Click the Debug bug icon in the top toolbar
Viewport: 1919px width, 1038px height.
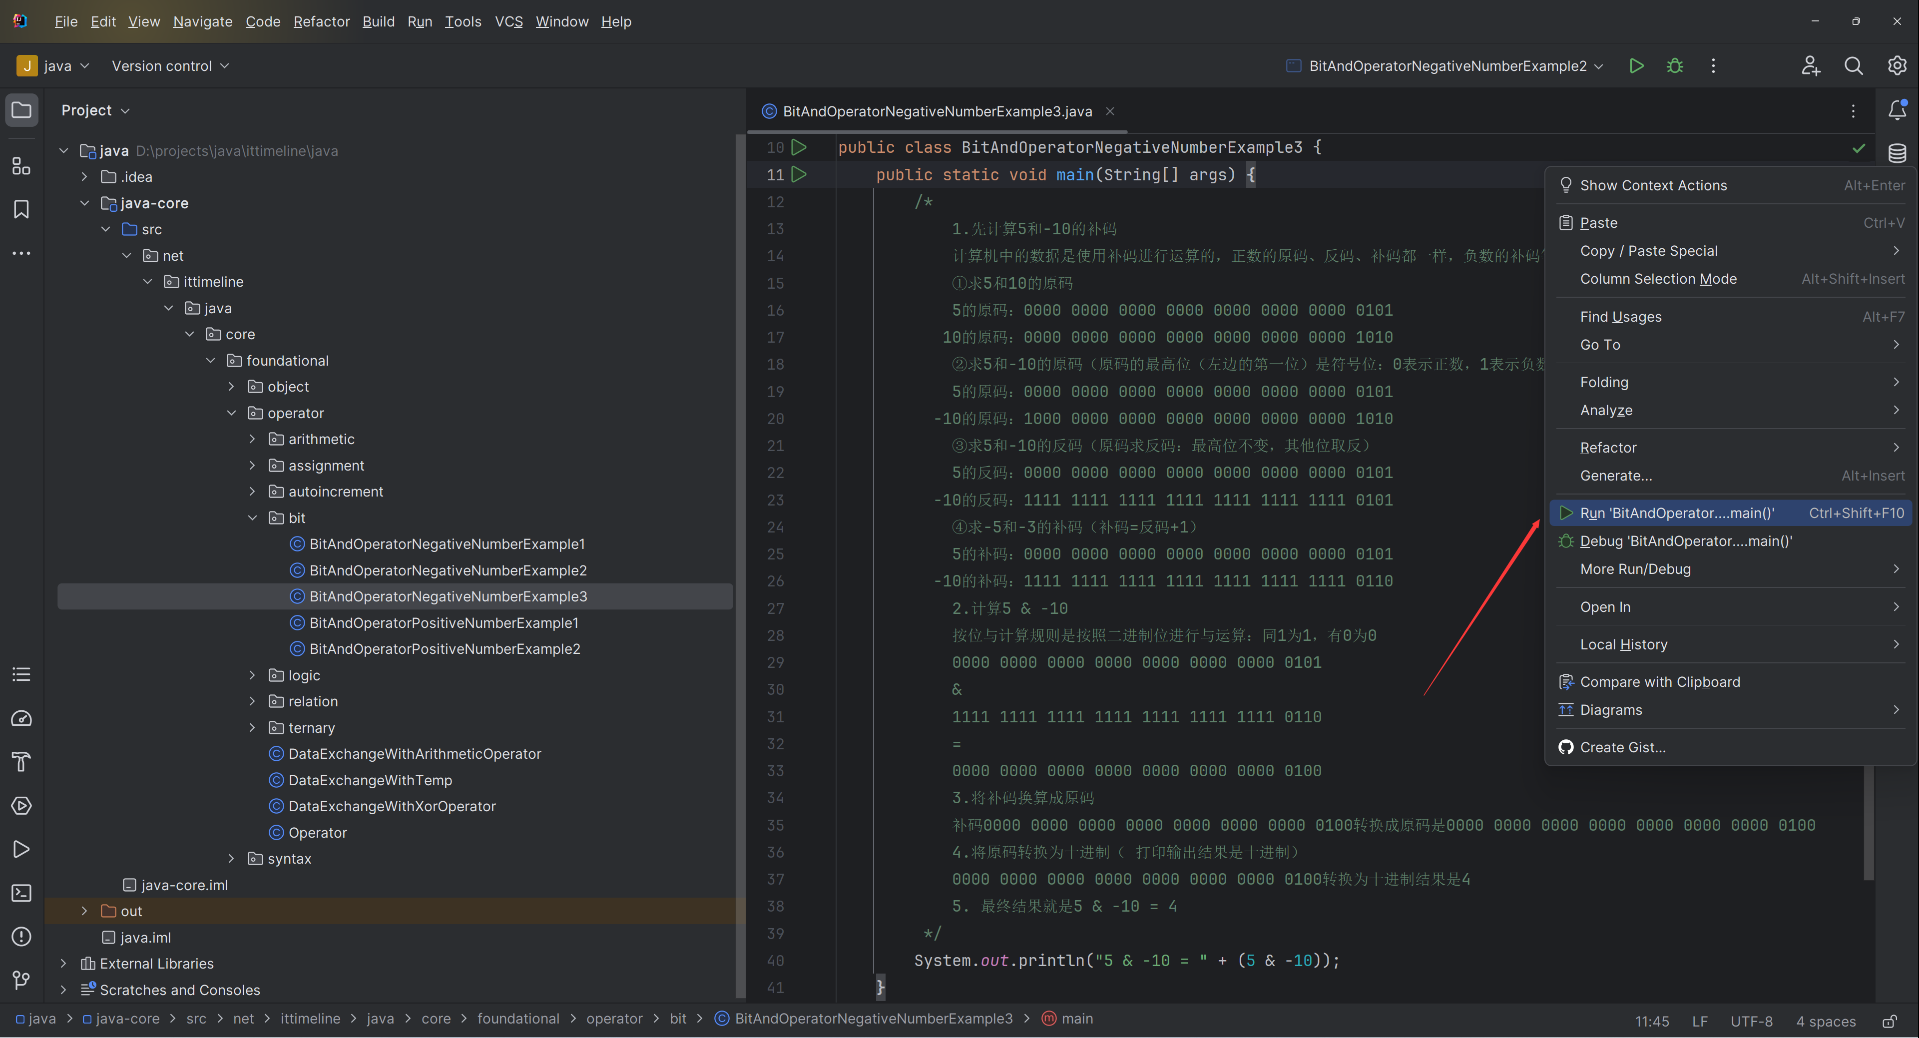tap(1675, 65)
